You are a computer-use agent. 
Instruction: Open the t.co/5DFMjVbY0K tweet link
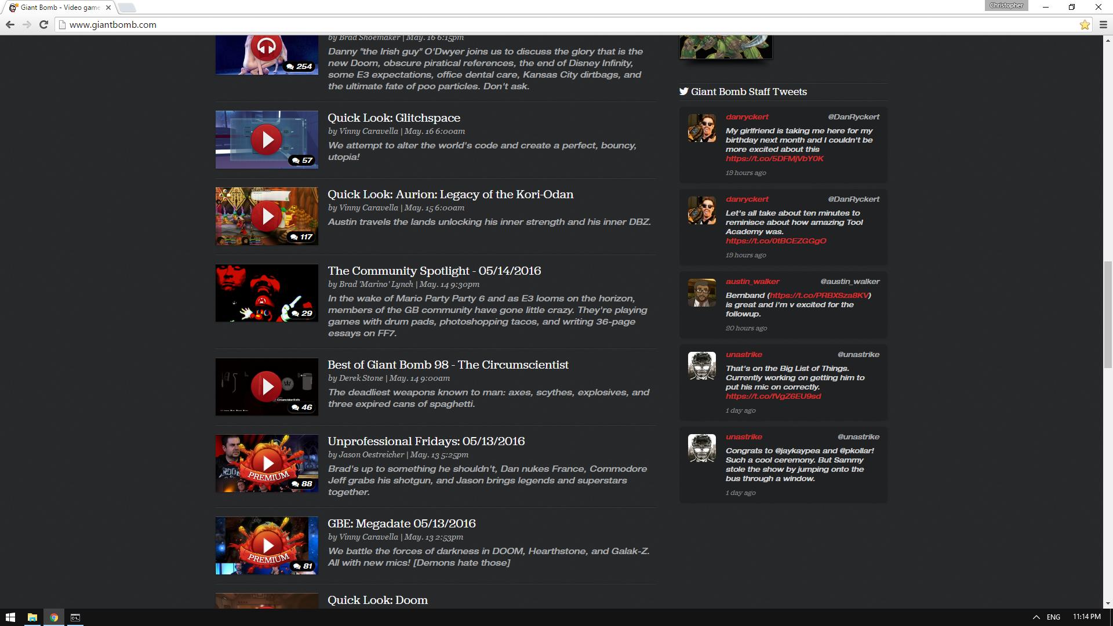click(x=774, y=159)
